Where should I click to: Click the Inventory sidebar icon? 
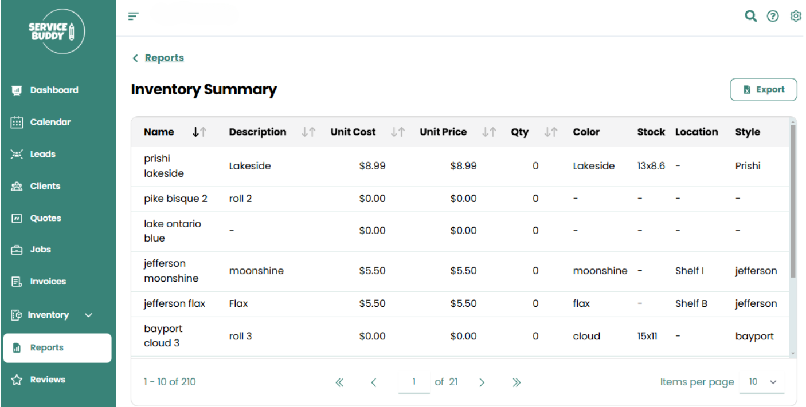coord(16,315)
